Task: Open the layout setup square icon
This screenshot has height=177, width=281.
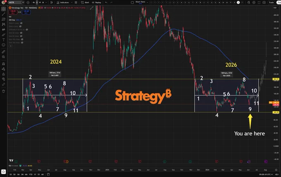Action: 132,2
